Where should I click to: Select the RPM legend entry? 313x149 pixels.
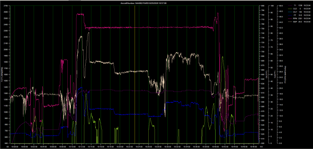pos(299,18)
